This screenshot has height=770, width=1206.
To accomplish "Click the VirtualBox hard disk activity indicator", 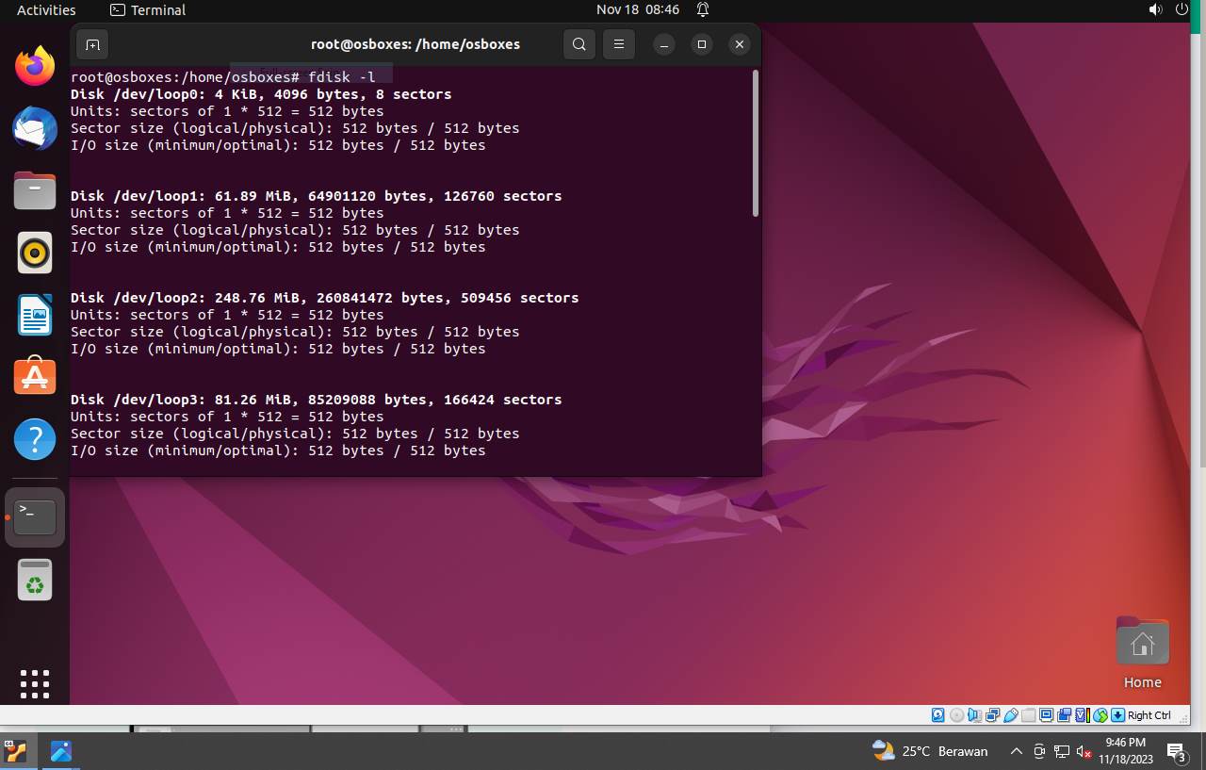I will click(x=937, y=715).
